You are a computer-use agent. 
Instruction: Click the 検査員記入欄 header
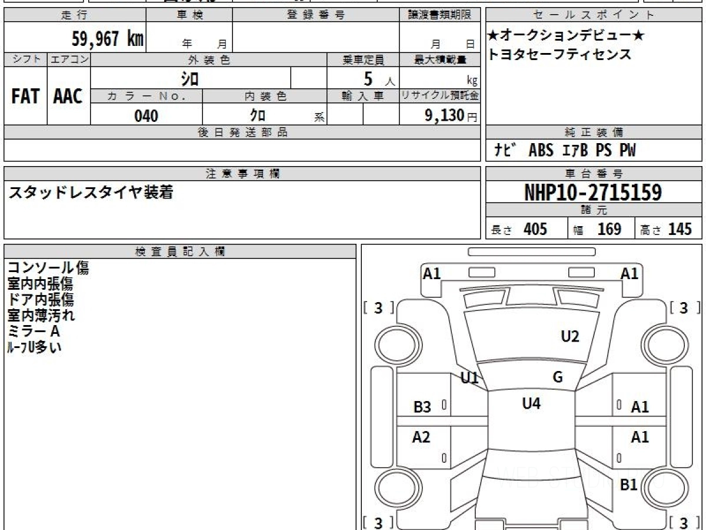coord(180,251)
